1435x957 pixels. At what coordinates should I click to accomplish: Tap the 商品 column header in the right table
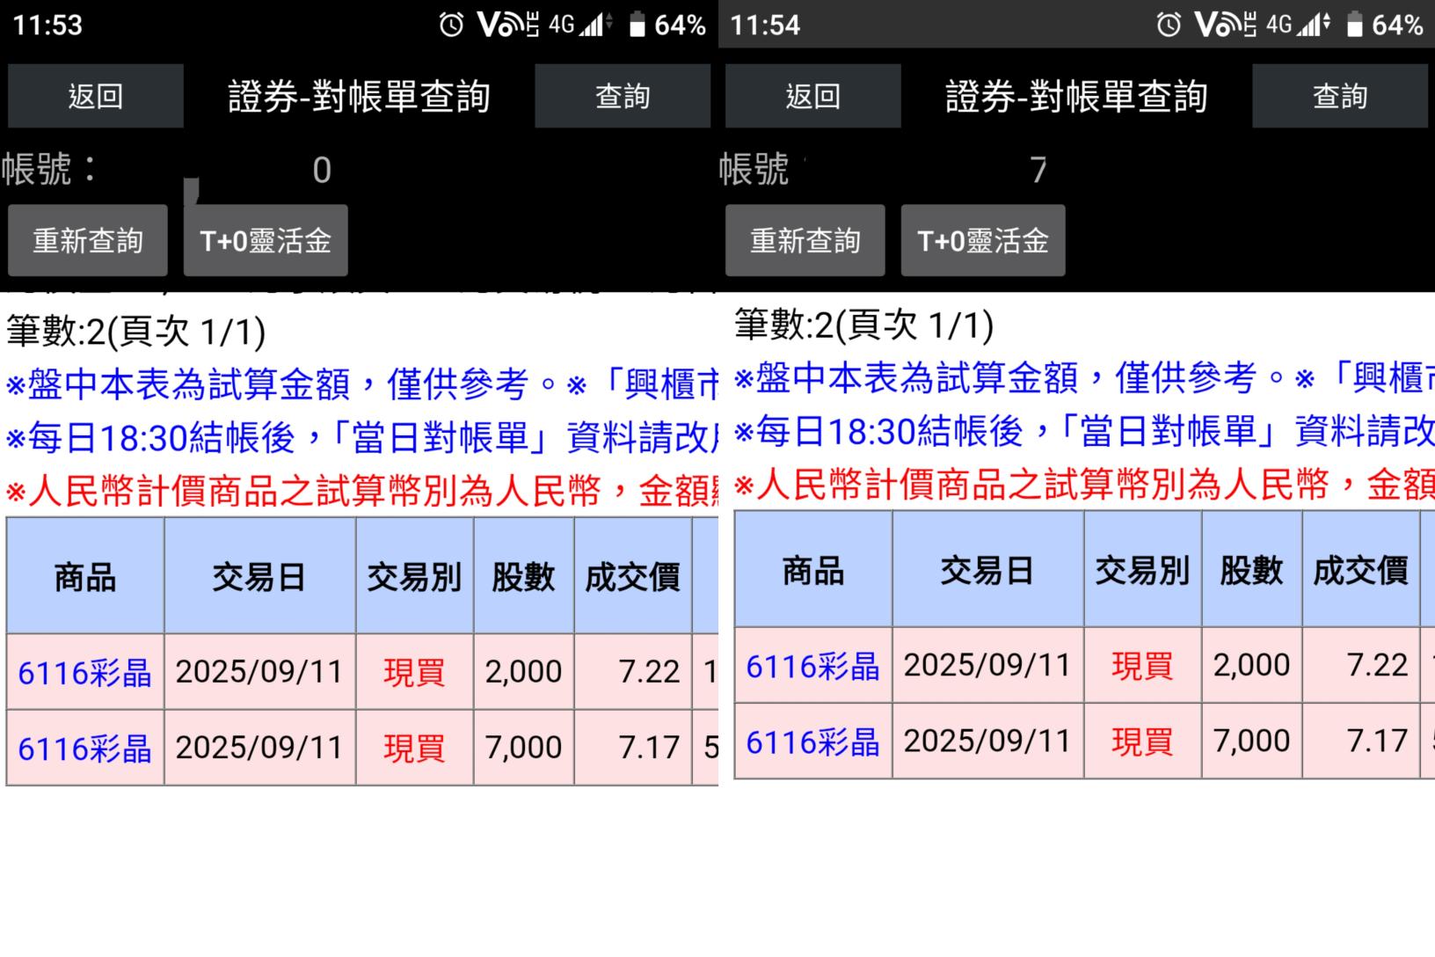(x=813, y=570)
